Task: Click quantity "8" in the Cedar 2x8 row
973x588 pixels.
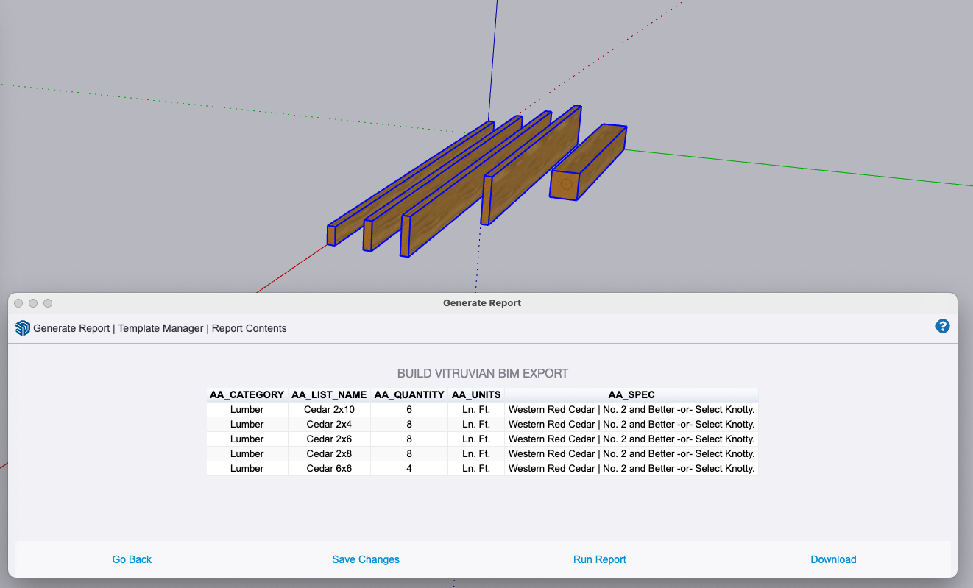Action: (409, 453)
